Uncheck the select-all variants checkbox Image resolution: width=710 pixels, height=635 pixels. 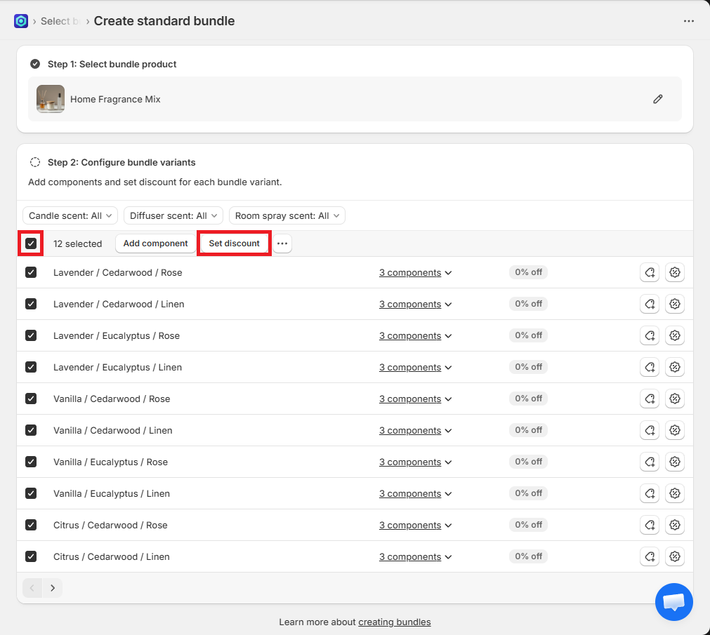coord(31,243)
